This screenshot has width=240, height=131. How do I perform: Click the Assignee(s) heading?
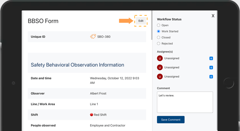coord(165,52)
